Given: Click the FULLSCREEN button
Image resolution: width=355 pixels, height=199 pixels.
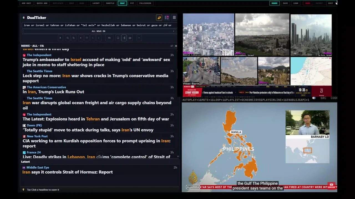Looking at the screenshot, I should pyautogui.click(x=145, y=3).
